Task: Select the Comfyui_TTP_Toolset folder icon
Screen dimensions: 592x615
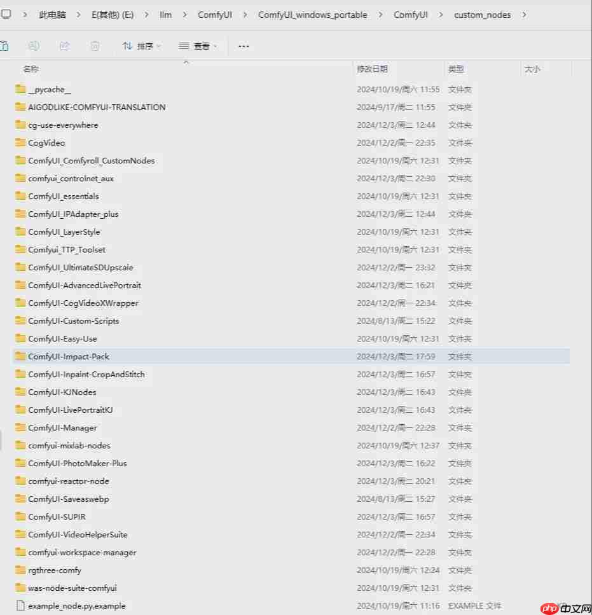Action: (20, 249)
